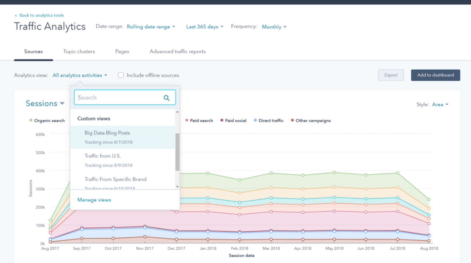The height and width of the screenshot is (263, 471).
Task: Click the views list scrollbar thumb
Action: click(x=177, y=152)
